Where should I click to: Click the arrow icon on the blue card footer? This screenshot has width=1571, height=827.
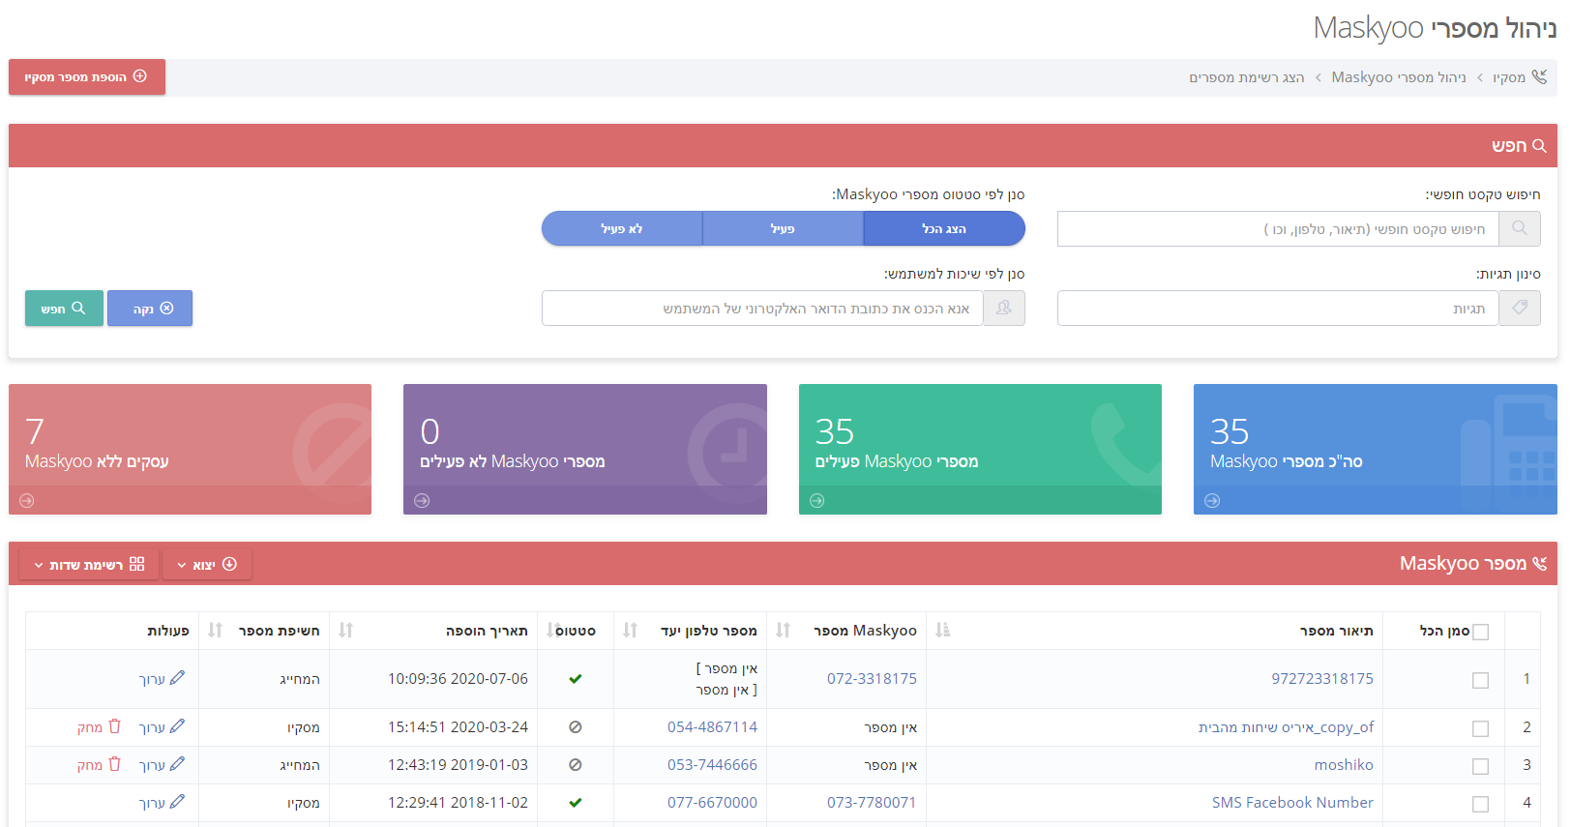pyautogui.click(x=1212, y=501)
